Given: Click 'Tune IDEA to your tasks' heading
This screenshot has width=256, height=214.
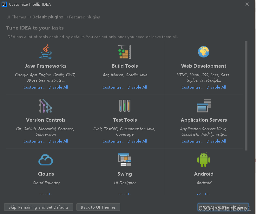Looking at the screenshot, I should (35, 28).
